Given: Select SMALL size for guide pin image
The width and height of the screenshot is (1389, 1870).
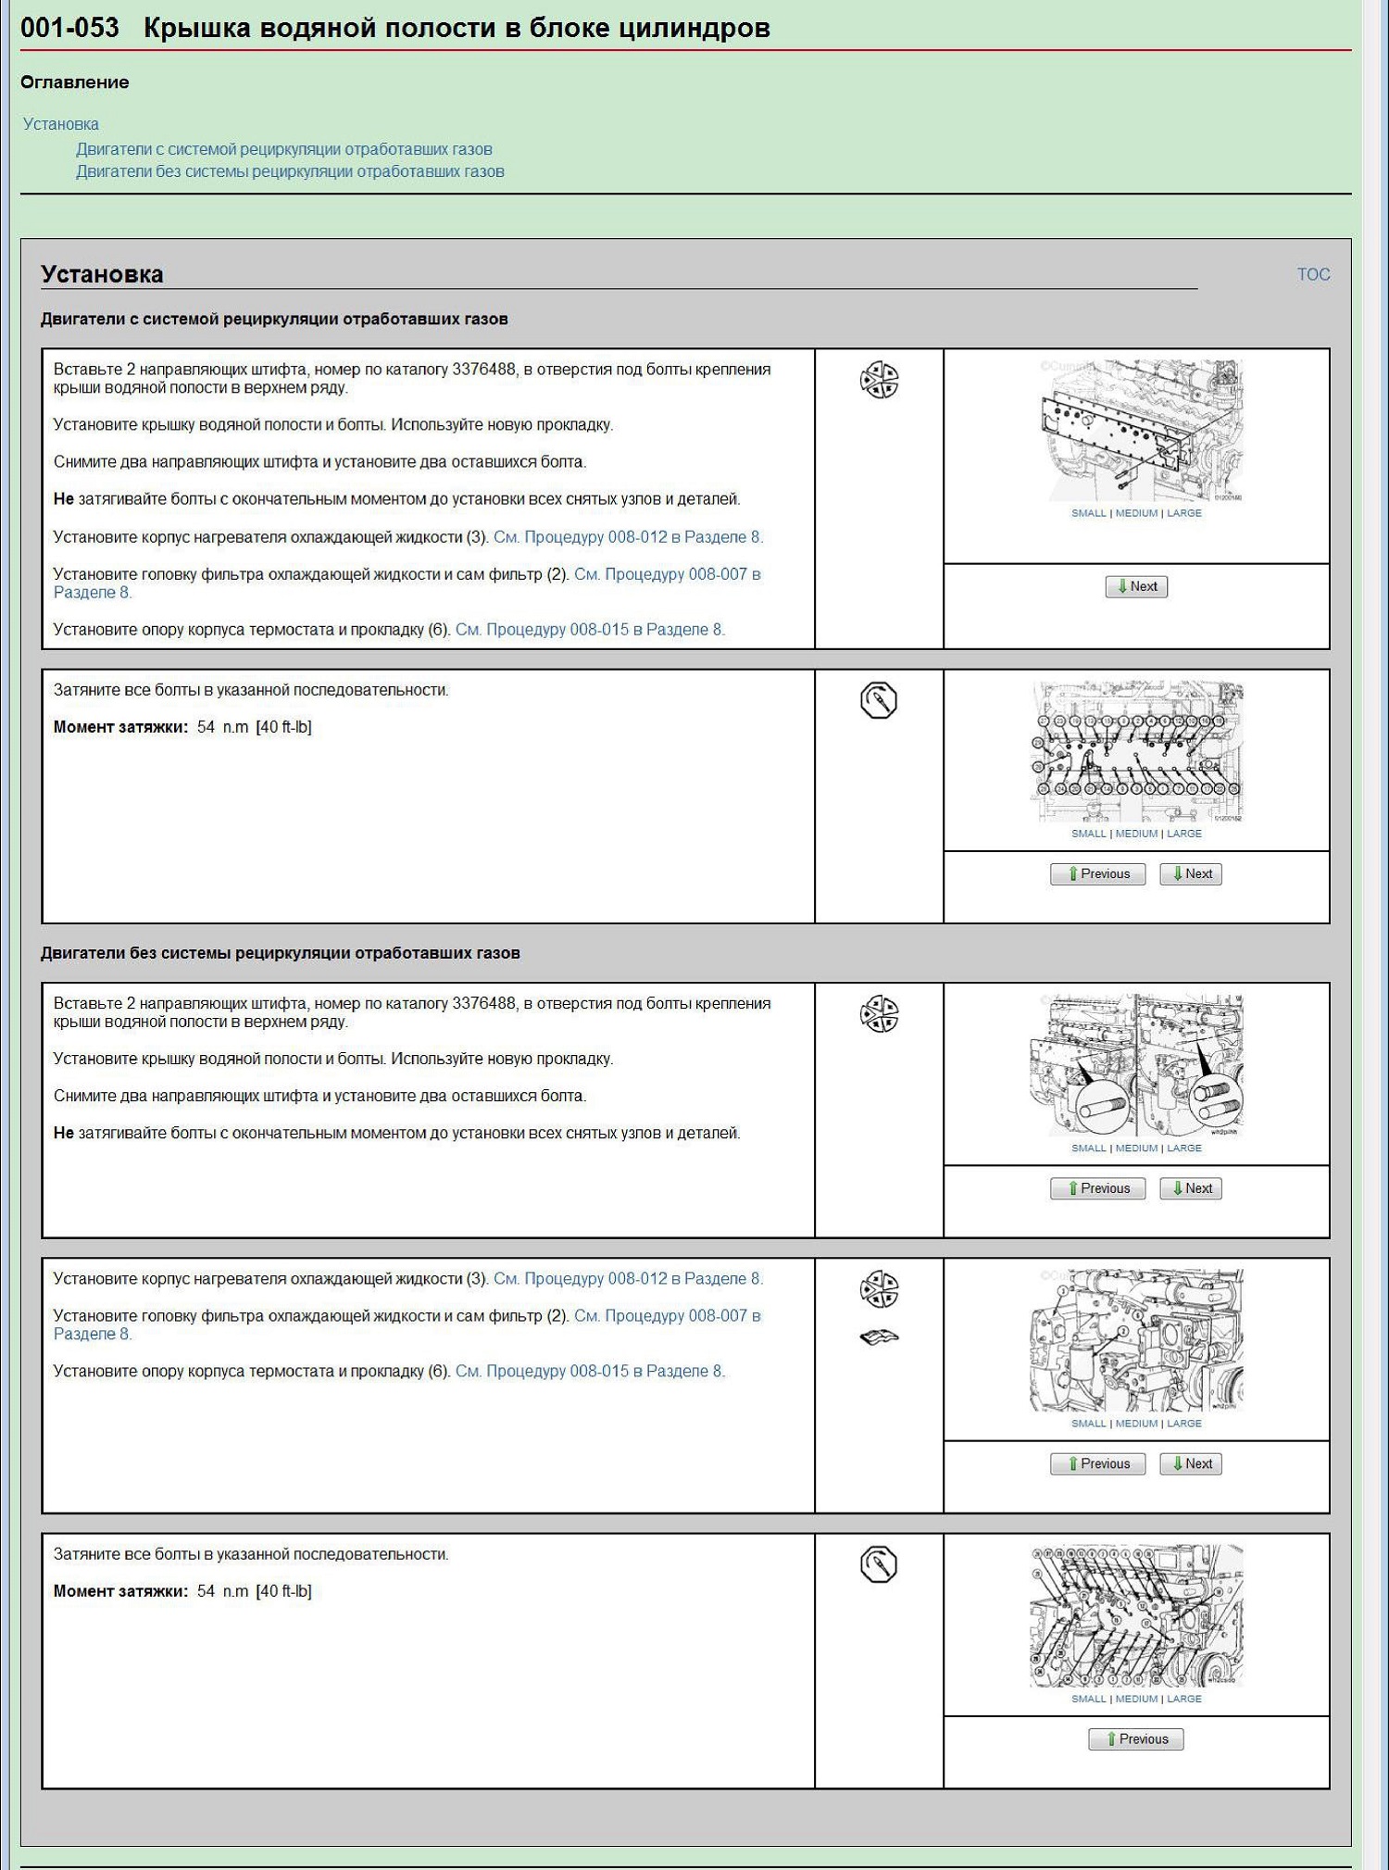Looking at the screenshot, I should [1089, 1148].
